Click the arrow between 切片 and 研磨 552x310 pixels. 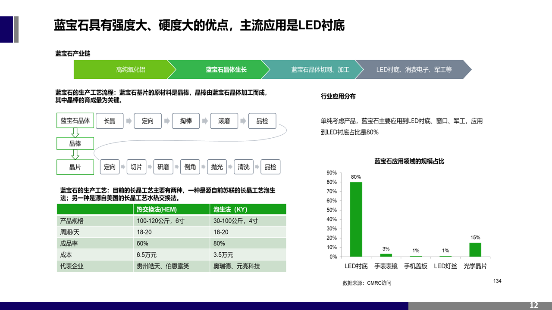(x=150, y=167)
